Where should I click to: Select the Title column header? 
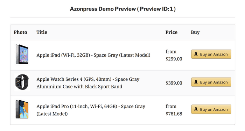[x=42, y=32]
